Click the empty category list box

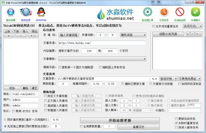177,53
